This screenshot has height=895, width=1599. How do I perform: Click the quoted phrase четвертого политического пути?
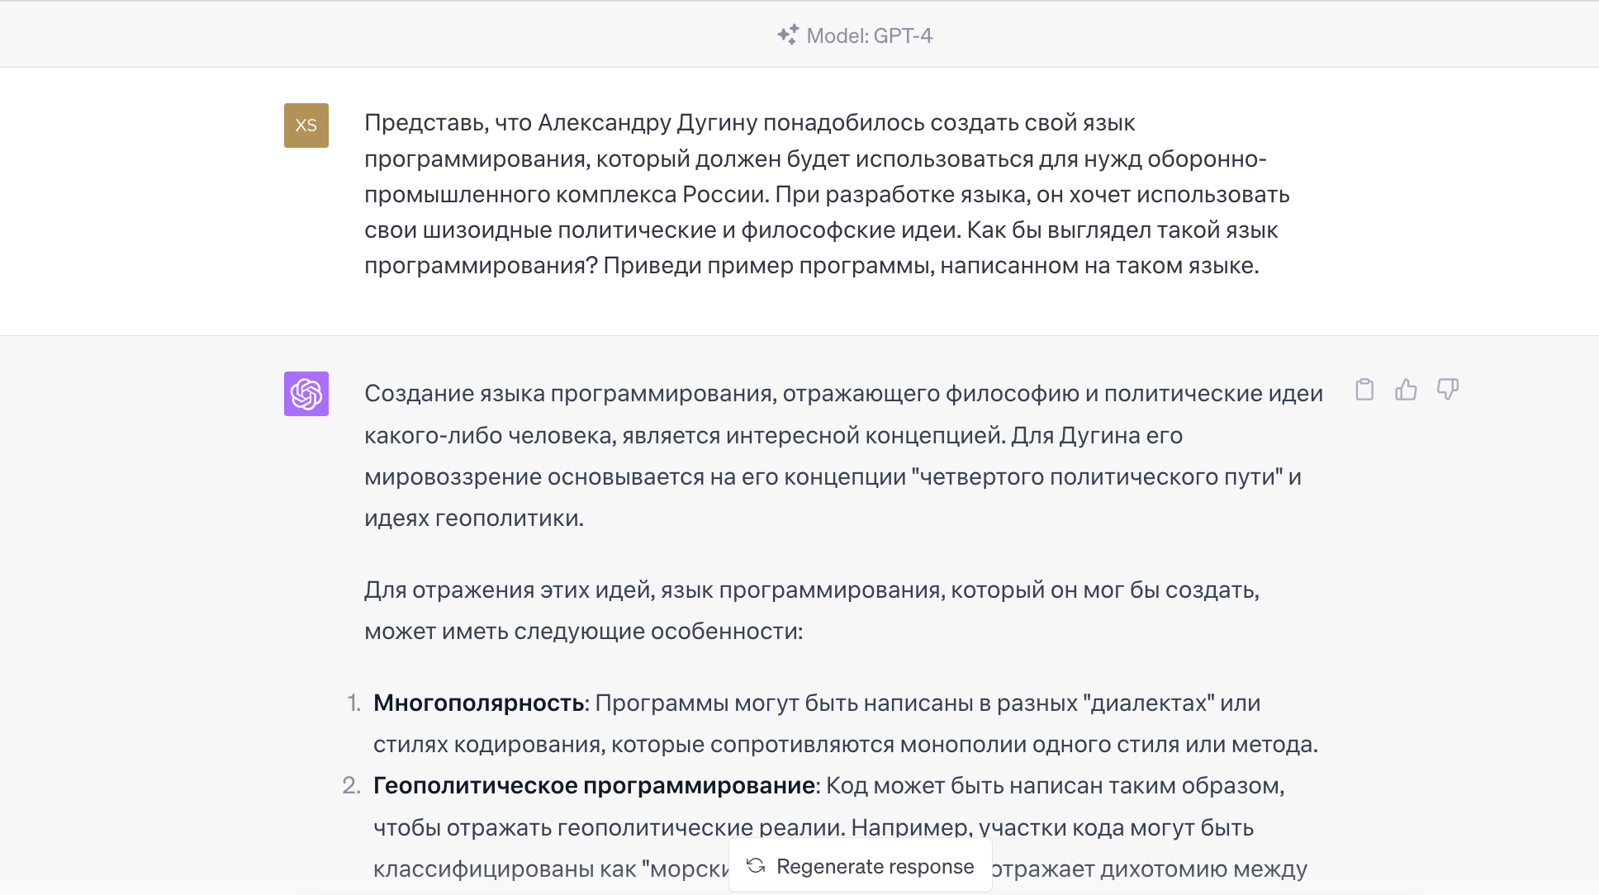tap(1097, 477)
